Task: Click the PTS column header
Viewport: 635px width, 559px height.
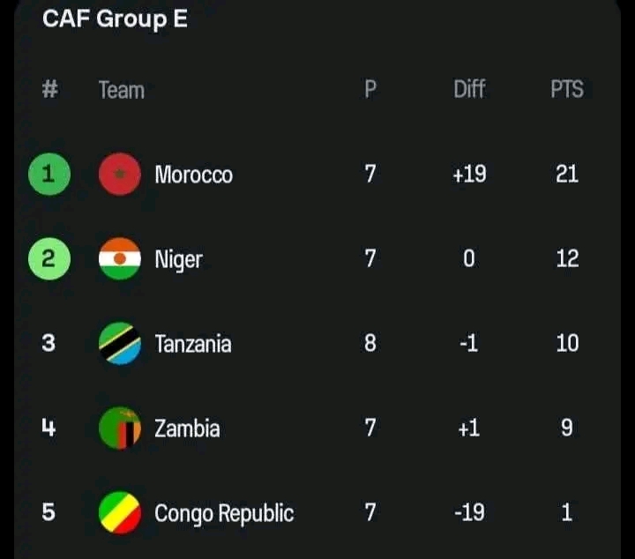Action: tap(567, 89)
